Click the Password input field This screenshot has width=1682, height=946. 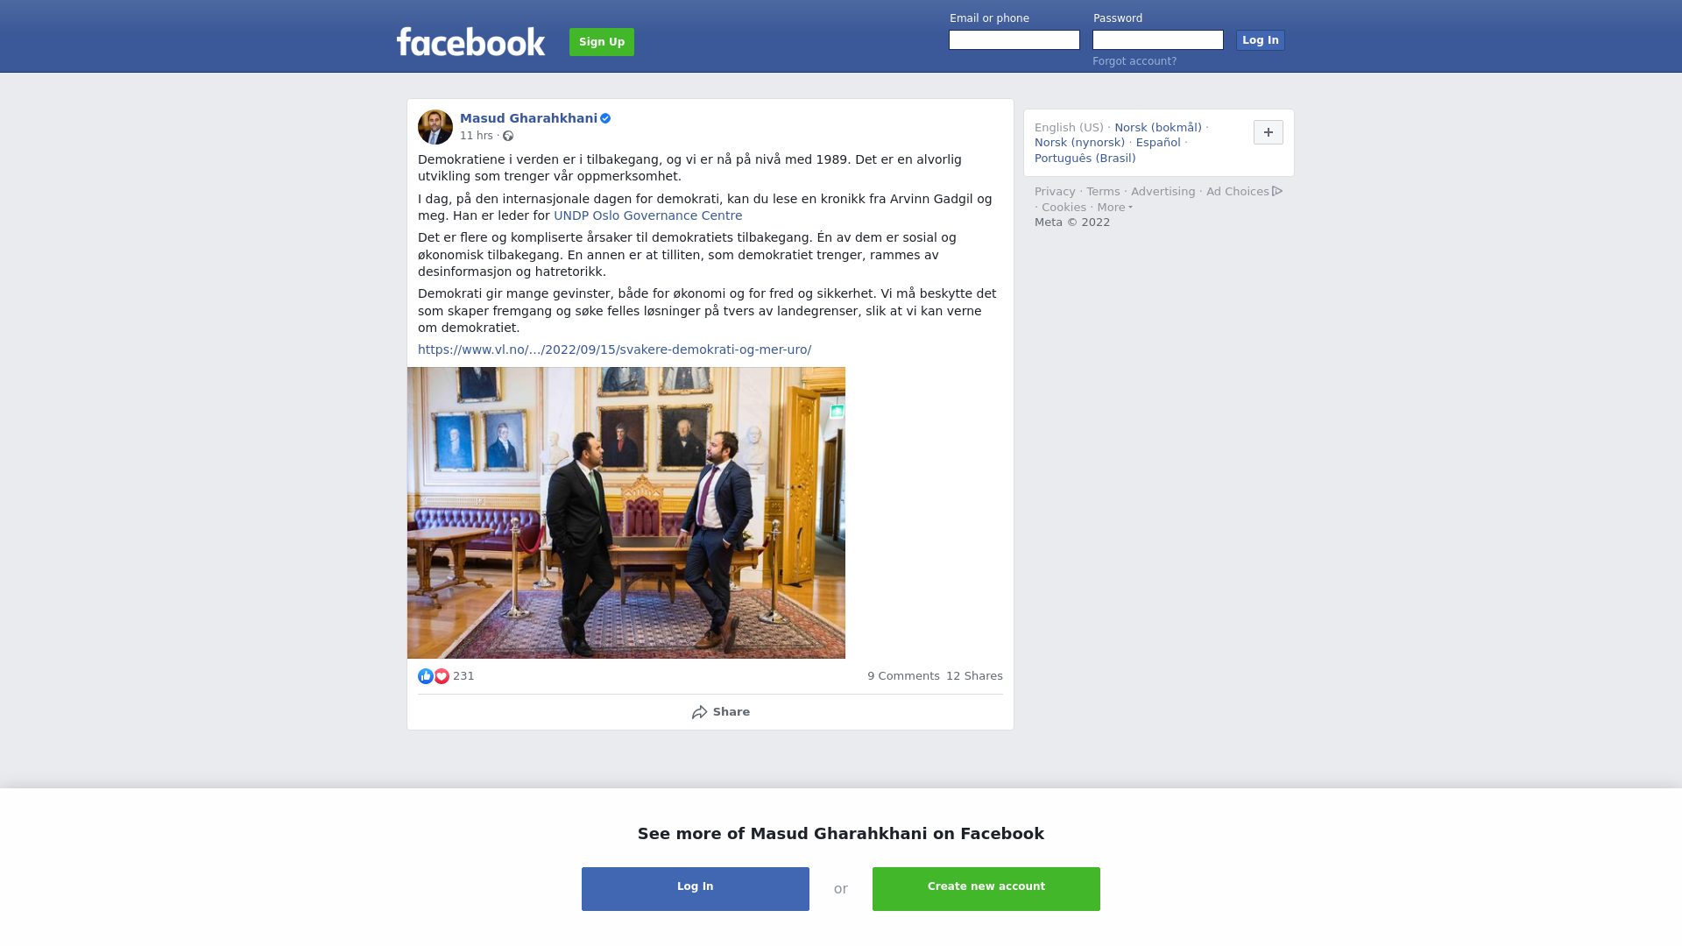[1158, 40]
